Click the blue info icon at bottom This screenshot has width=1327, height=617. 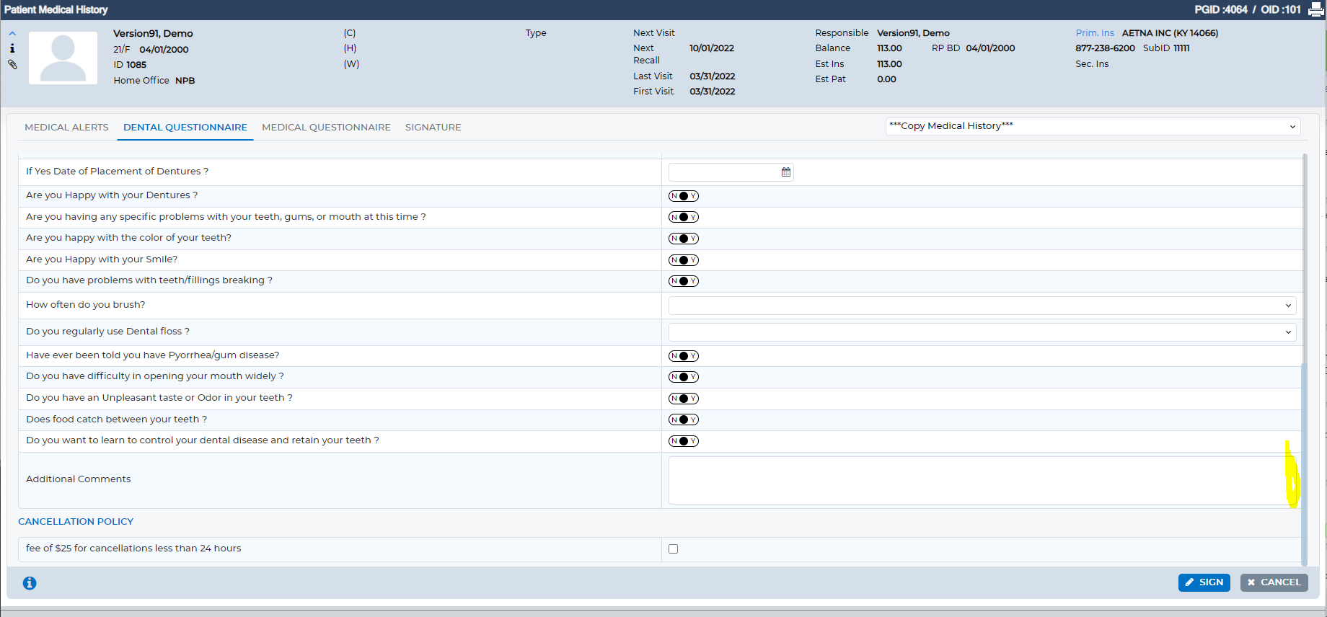pyautogui.click(x=30, y=583)
